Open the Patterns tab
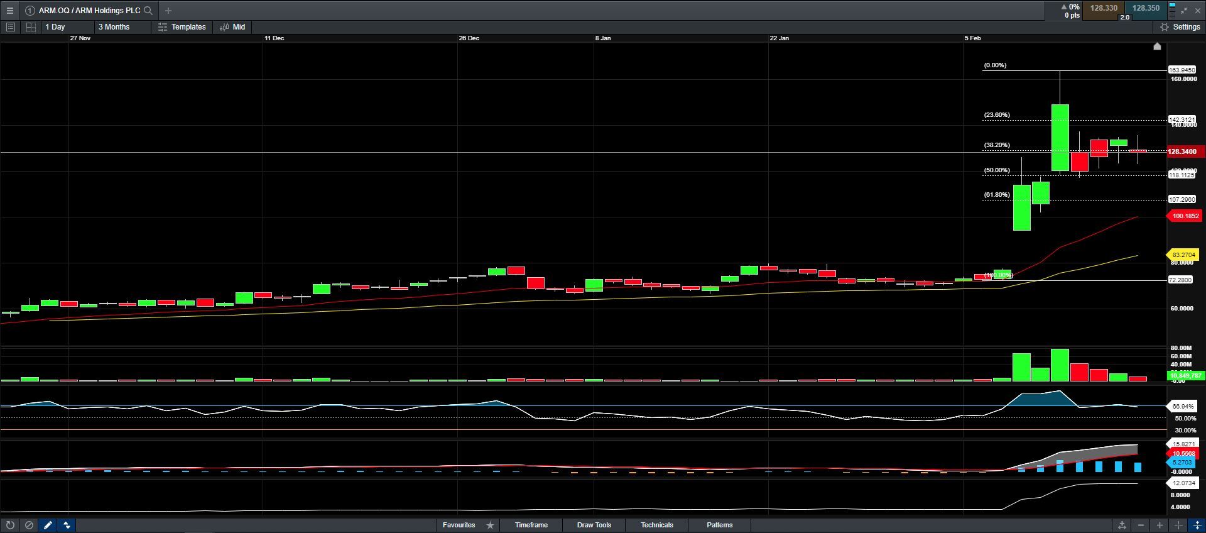Viewport: 1206px width, 533px height. [x=720, y=525]
